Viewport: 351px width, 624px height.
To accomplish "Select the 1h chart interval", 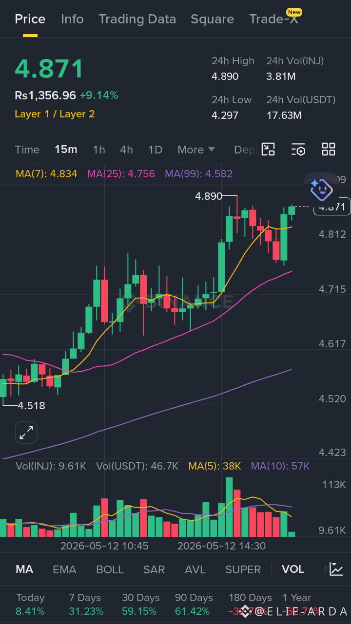I will tap(99, 150).
